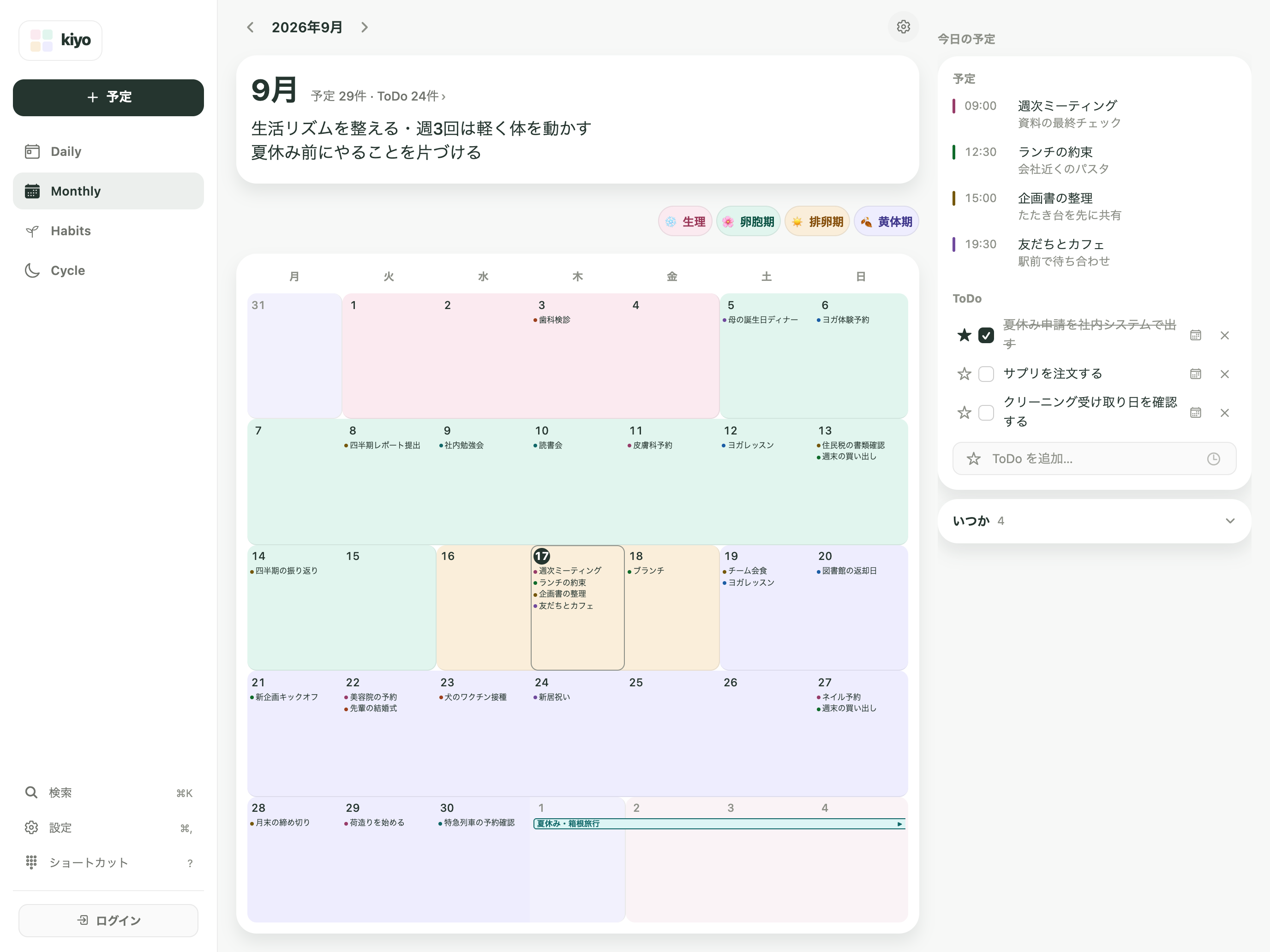Open ショートカット in sidebar

pyautogui.click(x=108, y=863)
